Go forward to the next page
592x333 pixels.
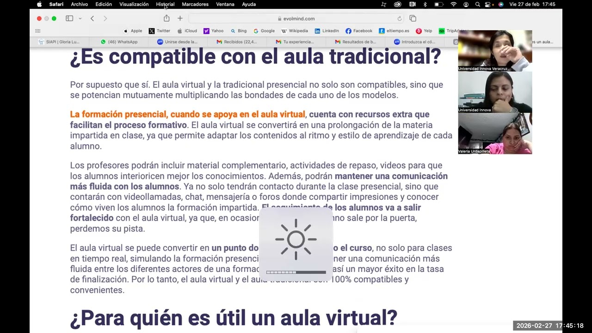[105, 18]
